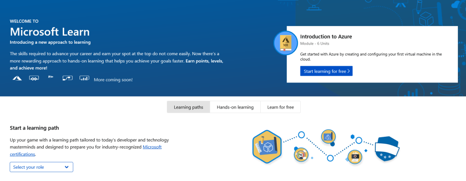Click the bold "Earn points, levels" text
466x181 pixels.
tap(205, 61)
